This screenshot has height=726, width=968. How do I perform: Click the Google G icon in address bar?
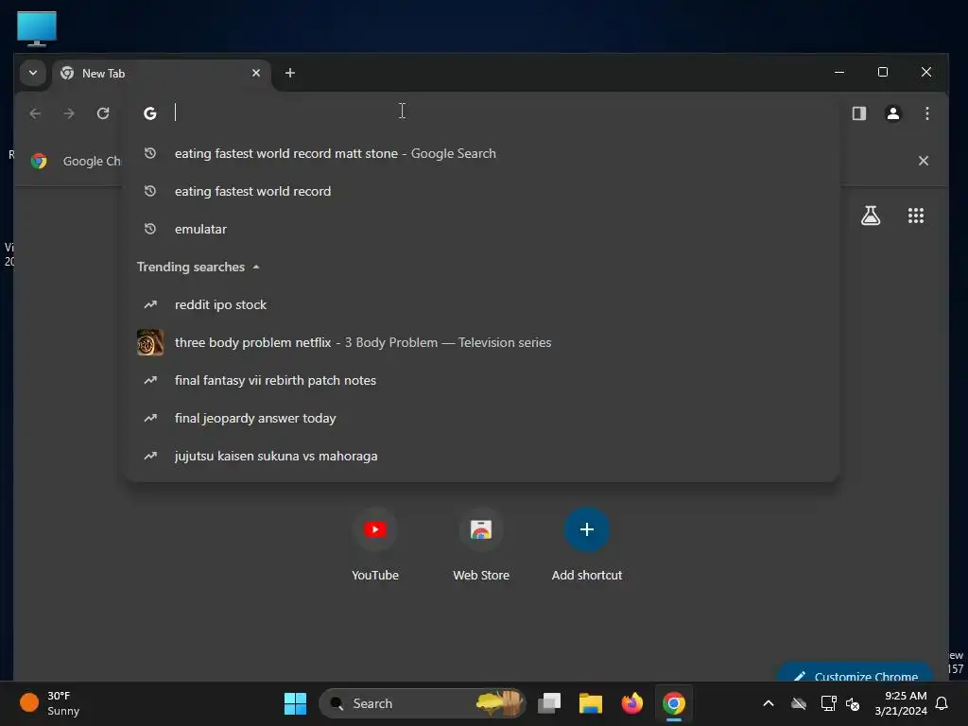(x=150, y=113)
